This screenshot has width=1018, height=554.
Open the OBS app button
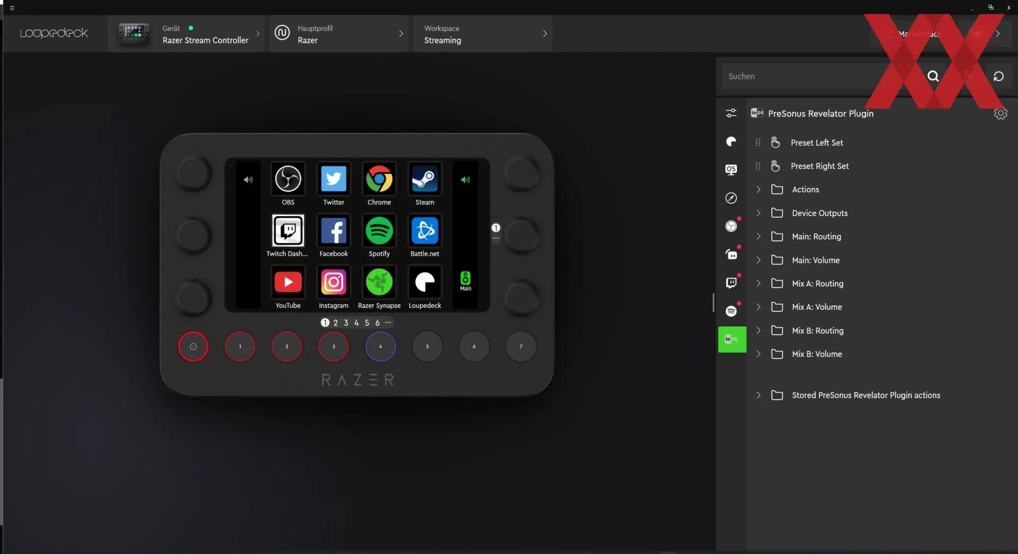pos(288,179)
